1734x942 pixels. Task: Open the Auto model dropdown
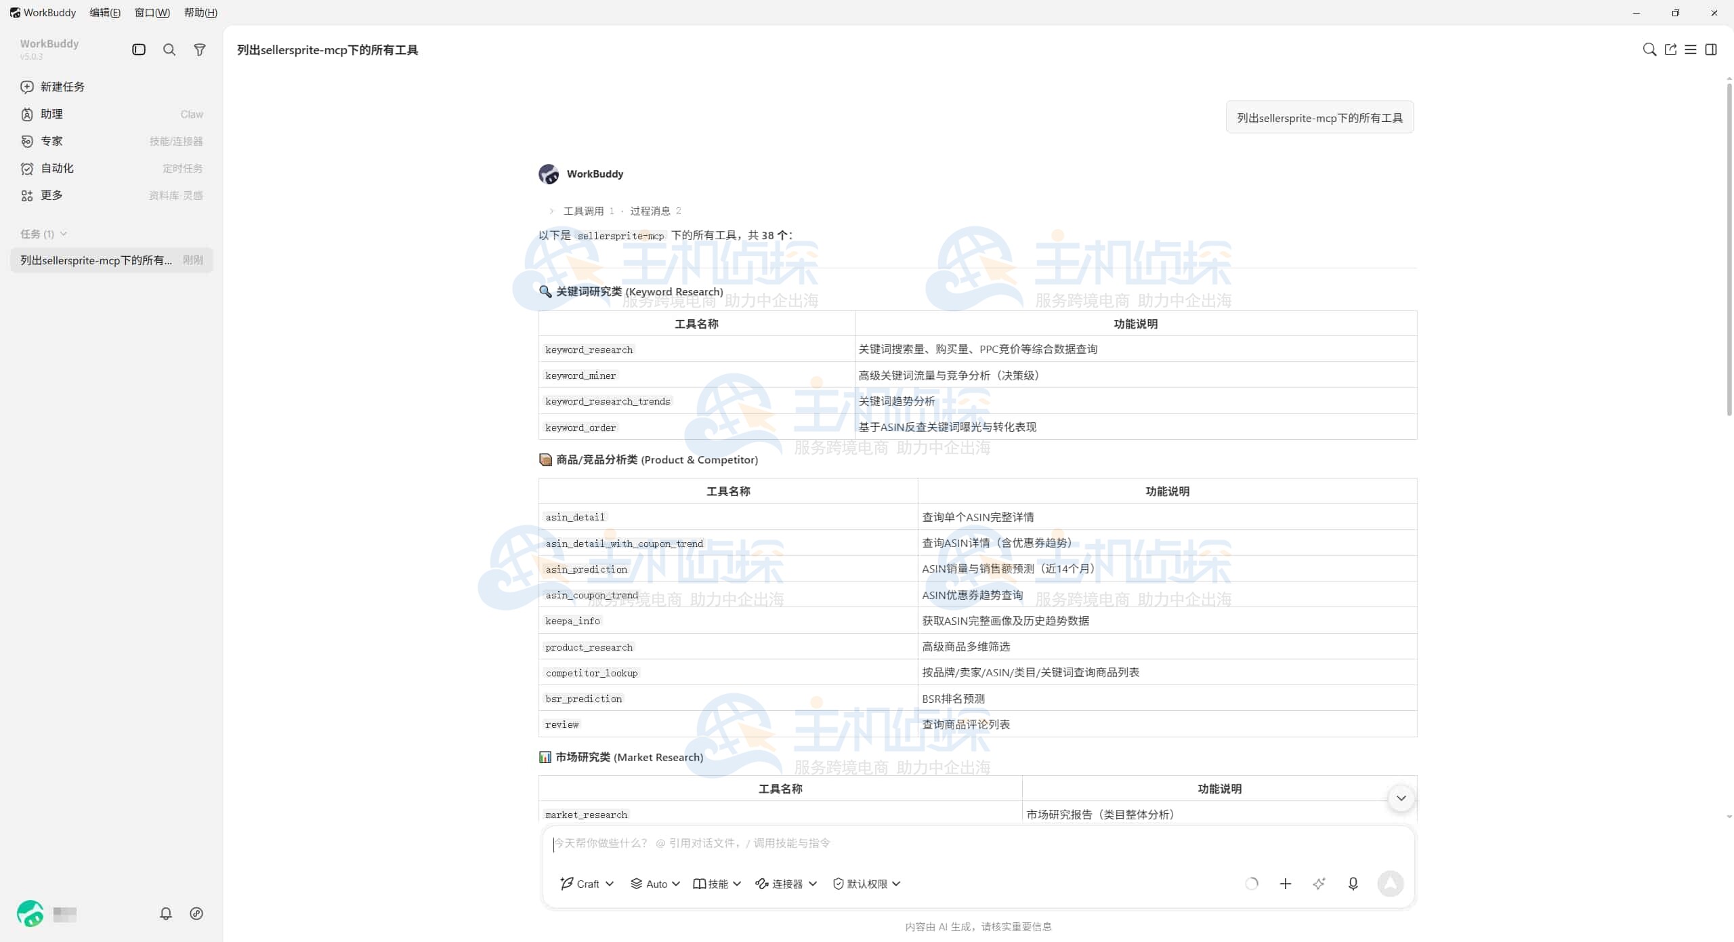pos(655,884)
